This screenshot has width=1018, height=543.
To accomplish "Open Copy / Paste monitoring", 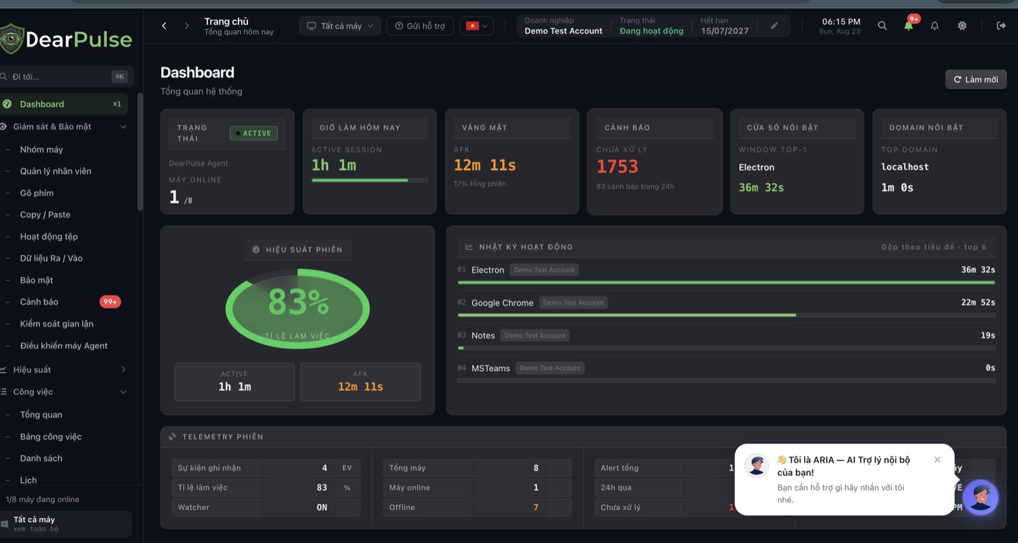I will pyautogui.click(x=45, y=215).
